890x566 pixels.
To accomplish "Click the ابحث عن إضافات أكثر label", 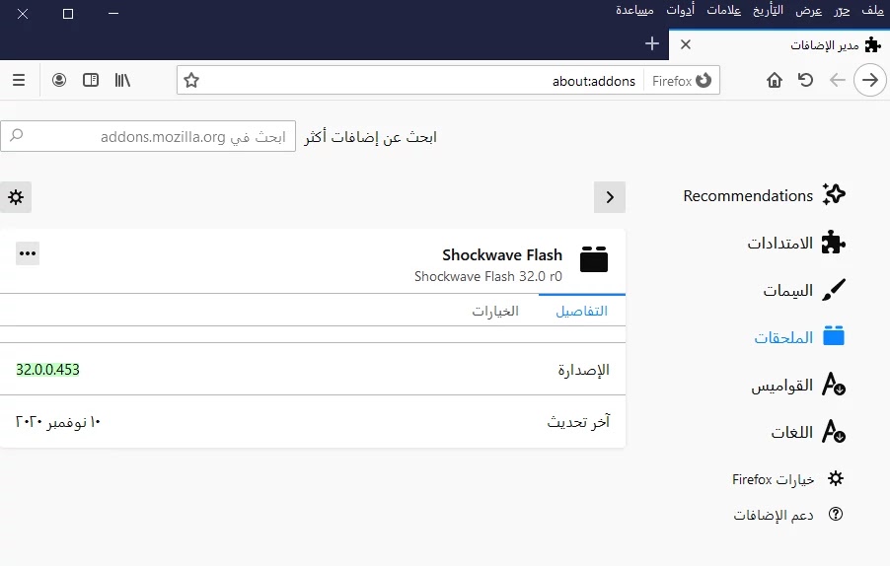I will point(370,137).
